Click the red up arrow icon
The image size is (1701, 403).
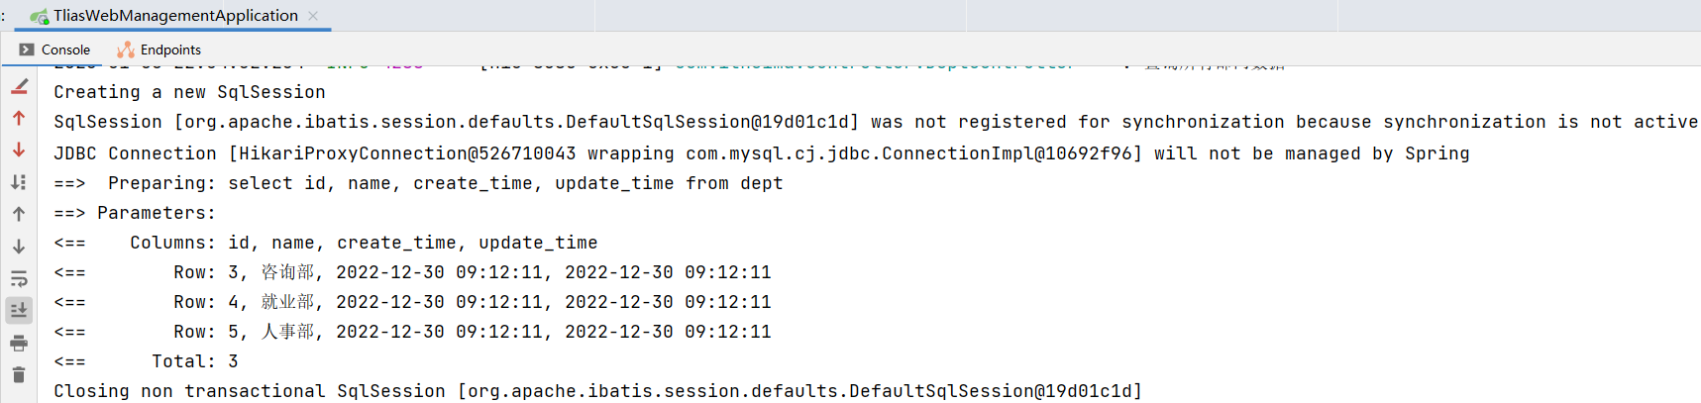[x=19, y=119]
